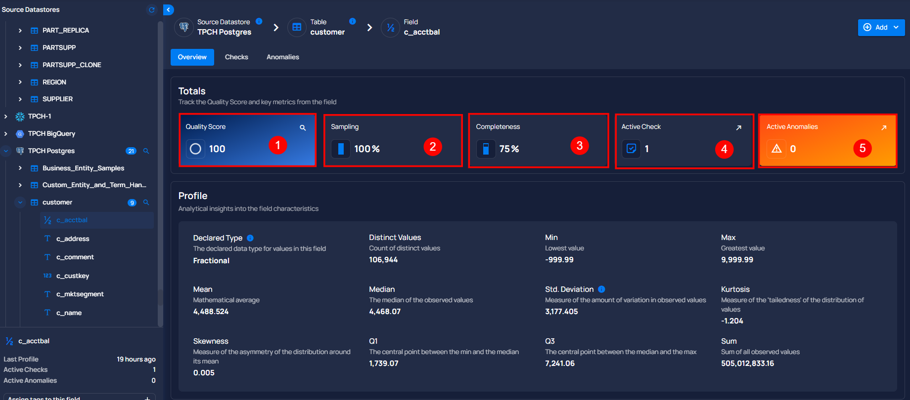910x400 pixels.
Task: Collapse the customer table node
Action: [x=20, y=202]
